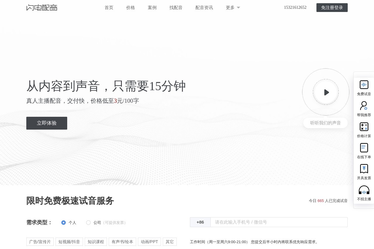This screenshot has width=374, height=249.
Task: Open the 免费试音 sidebar icon
Action: pyautogui.click(x=364, y=87)
